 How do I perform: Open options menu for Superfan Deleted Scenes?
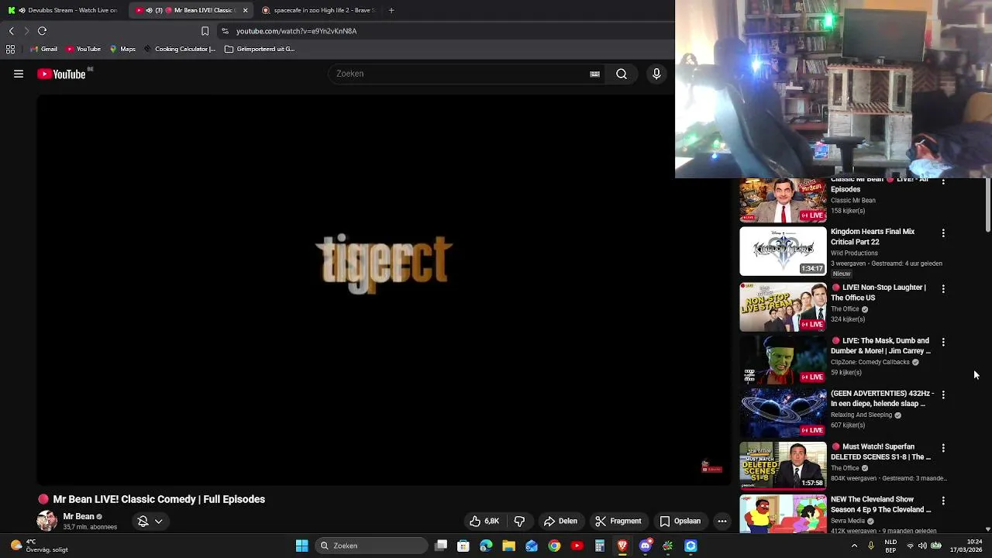[943, 448]
